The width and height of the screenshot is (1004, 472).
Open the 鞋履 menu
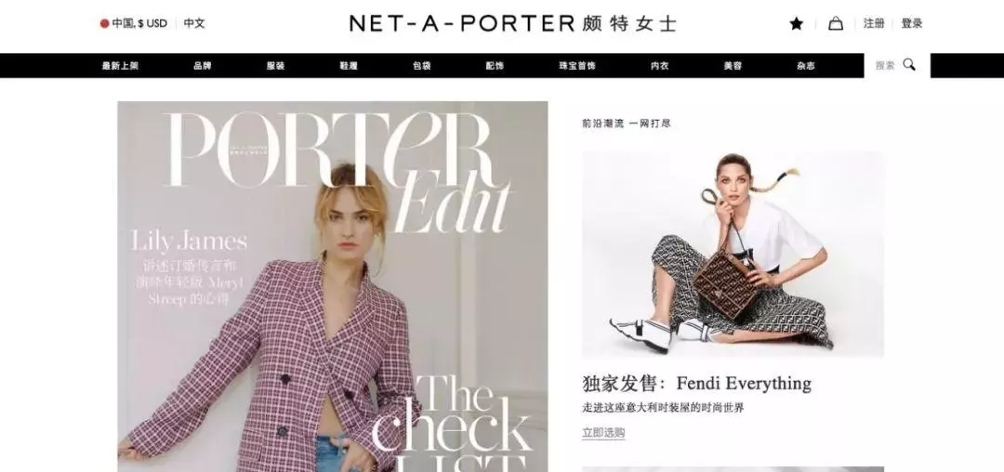[349, 66]
